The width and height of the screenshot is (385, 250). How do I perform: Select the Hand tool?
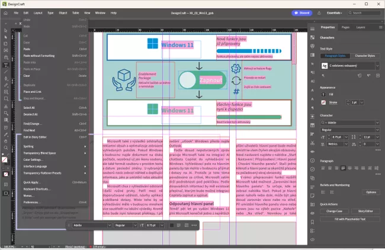click(6, 141)
